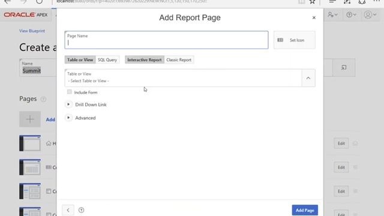
Task: Open the administration menu in APEX header
Action: pos(333,14)
